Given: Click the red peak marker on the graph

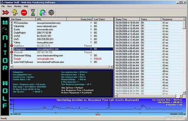Looking at the screenshot, I should (x=109, y=100).
